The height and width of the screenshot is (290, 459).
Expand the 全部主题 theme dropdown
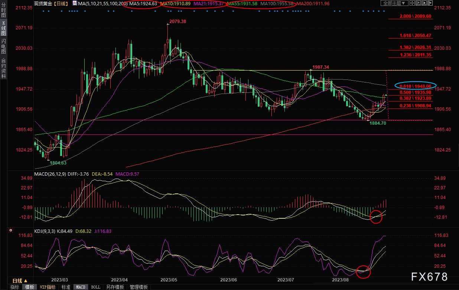[x=395, y=3]
